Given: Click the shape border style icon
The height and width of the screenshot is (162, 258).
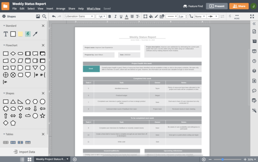Looking at the screenshot, I should click(x=145, y=16).
